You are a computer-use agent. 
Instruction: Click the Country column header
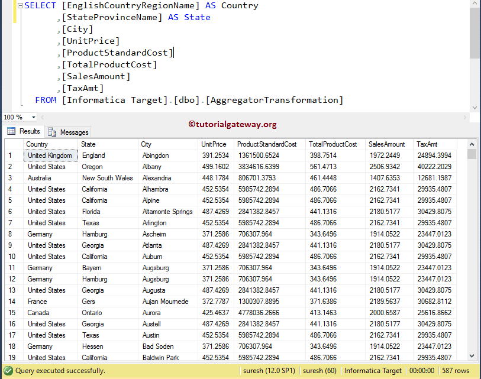pos(37,144)
